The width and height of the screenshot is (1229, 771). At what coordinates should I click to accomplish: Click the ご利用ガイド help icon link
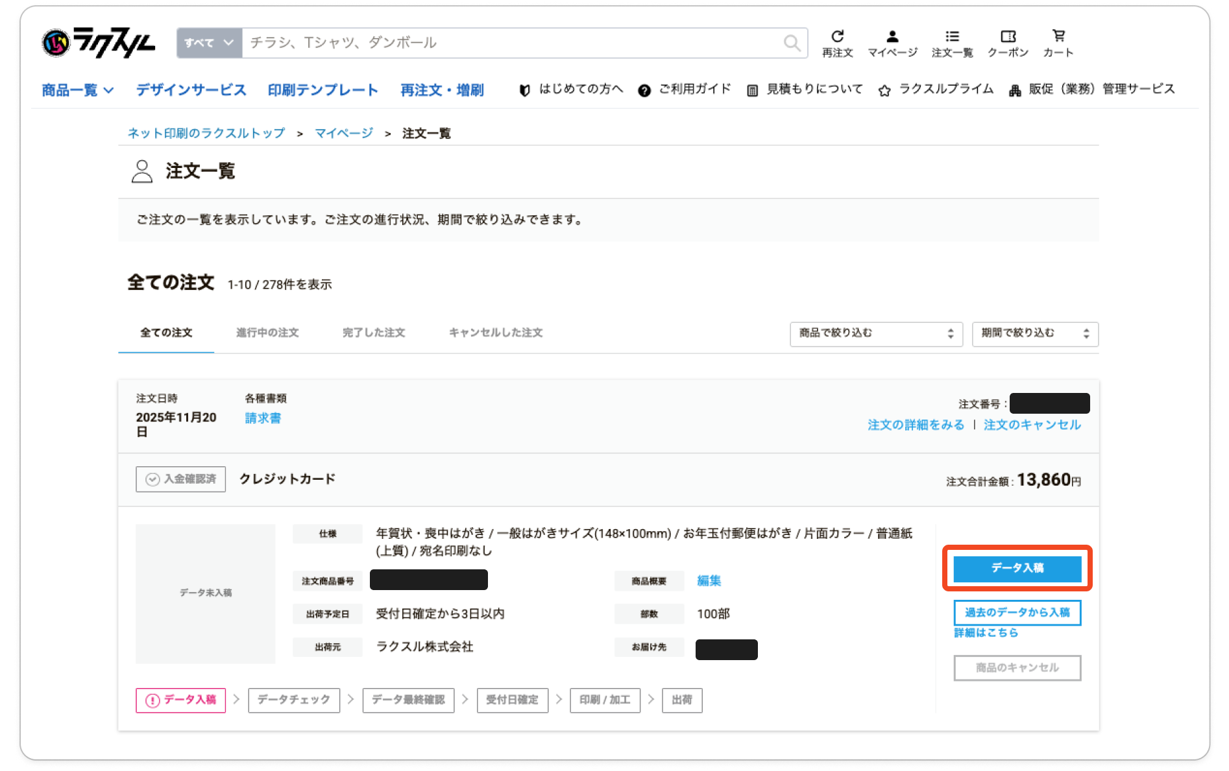pos(685,89)
